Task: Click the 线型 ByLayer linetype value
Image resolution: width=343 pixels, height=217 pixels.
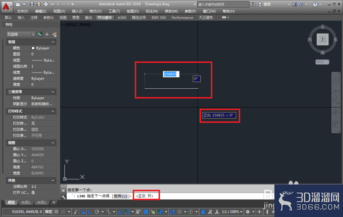Action: click(x=43, y=60)
